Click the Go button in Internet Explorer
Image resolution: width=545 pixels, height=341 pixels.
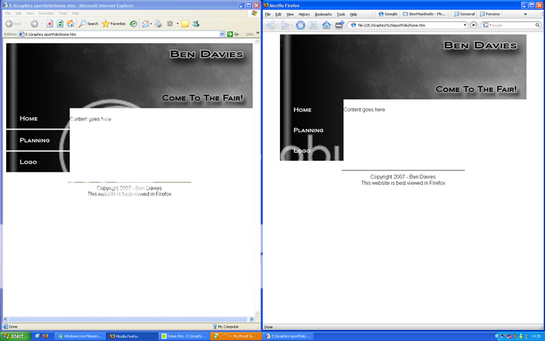[233, 34]
